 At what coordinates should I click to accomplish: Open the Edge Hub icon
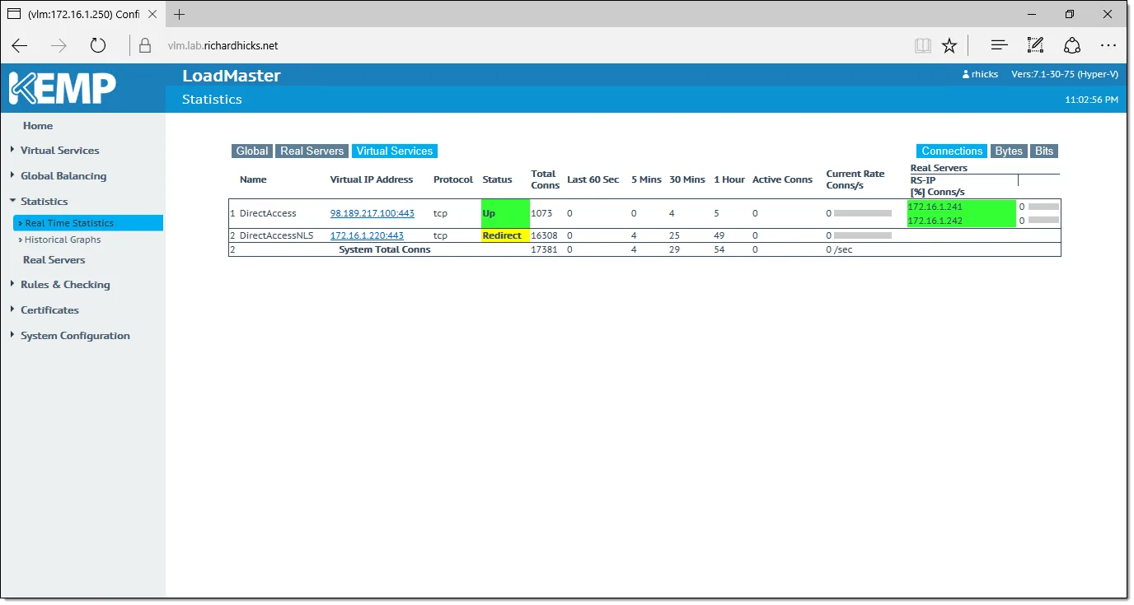tap(999, 45)
